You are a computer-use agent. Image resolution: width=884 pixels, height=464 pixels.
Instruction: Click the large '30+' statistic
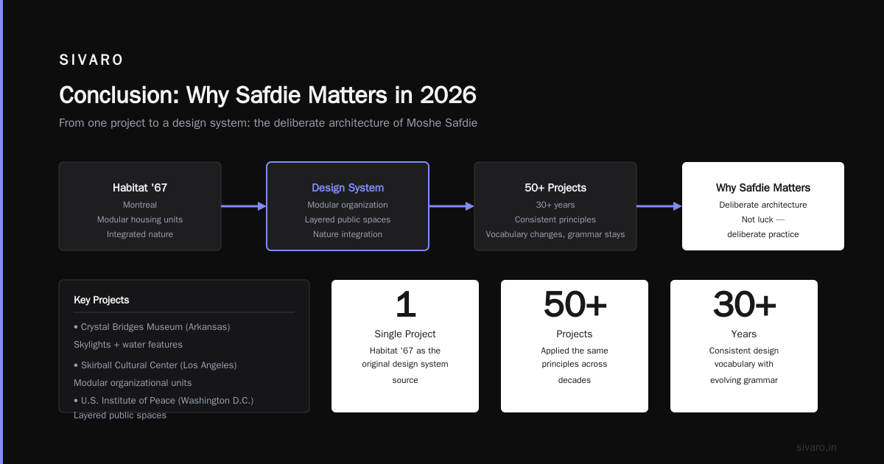744,305
